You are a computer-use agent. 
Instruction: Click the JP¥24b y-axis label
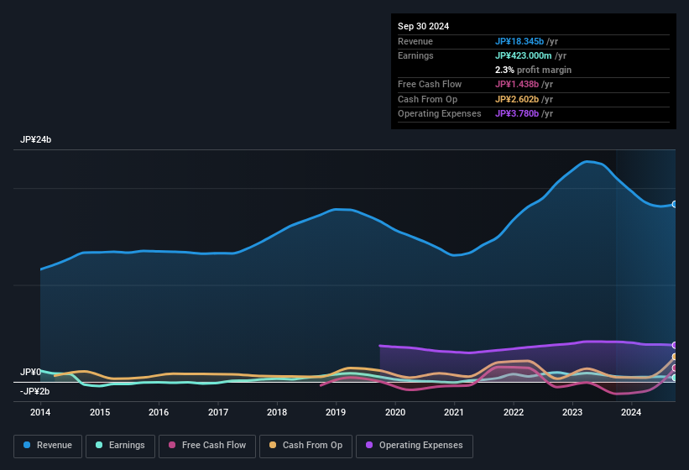click(x=36, y=140)
